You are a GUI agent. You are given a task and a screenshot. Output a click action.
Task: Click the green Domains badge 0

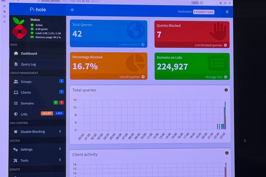pyautogui.click(x=56, y=102)
